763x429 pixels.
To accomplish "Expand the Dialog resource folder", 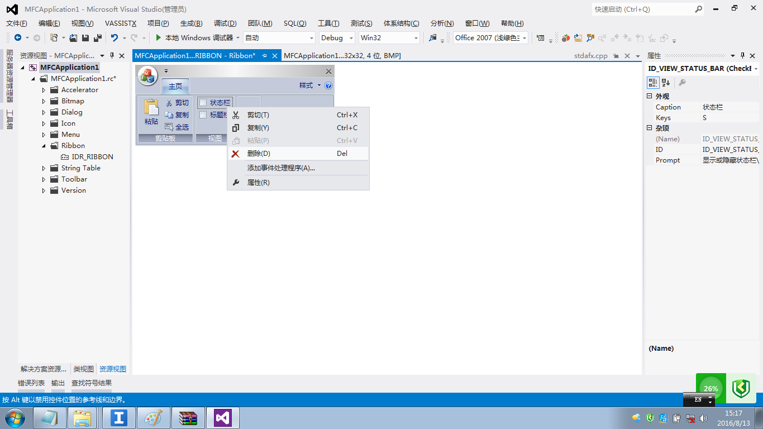I will (x=44, y=112).
